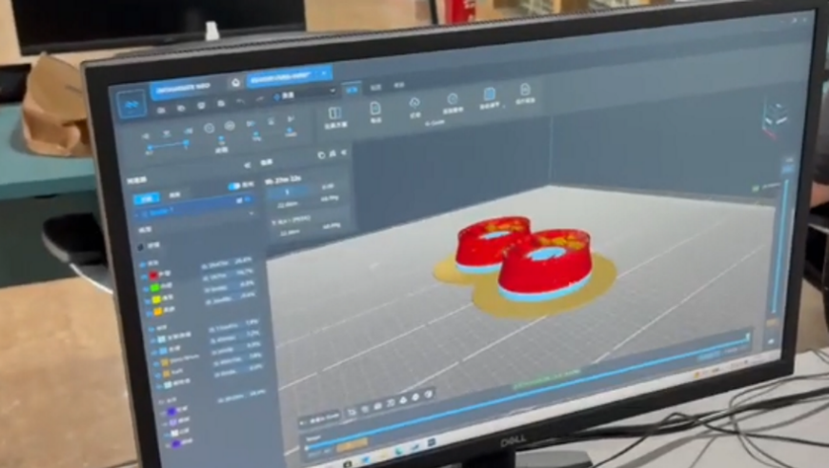
Task: Click the highlighted blue value field under print time
Action: coord(287,193)
